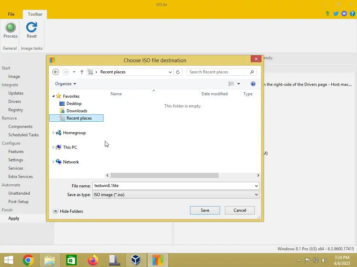
Task: Open the Twitter icon in NTLite header
Action: click(x=336, y=14)
